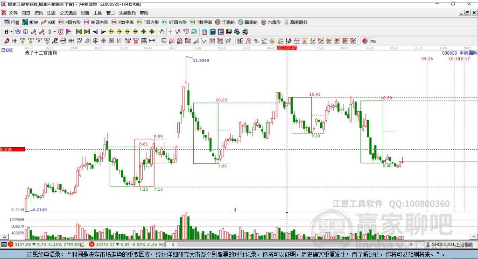Click the 老子十二宫结构 indicator title
The width and height of the screenshot is (478, 259).
(41, 53)
